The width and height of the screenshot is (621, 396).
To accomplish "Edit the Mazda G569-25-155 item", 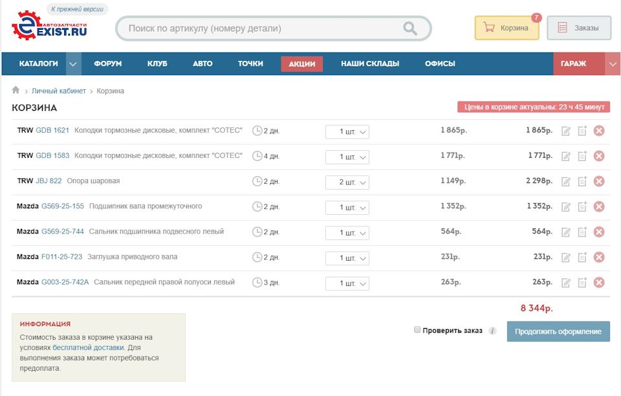I will (566, 206).
